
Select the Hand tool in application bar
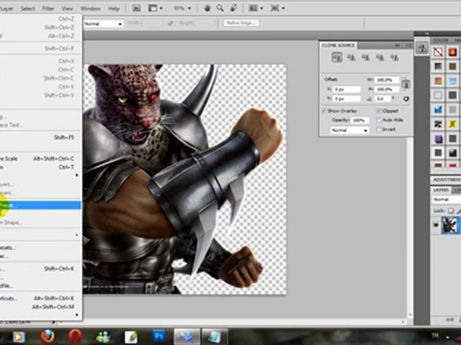pos(206,8)
